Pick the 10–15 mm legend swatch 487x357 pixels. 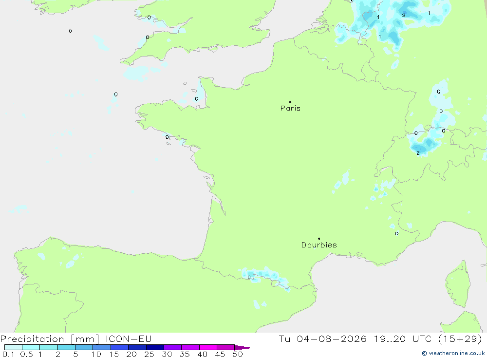102,347
